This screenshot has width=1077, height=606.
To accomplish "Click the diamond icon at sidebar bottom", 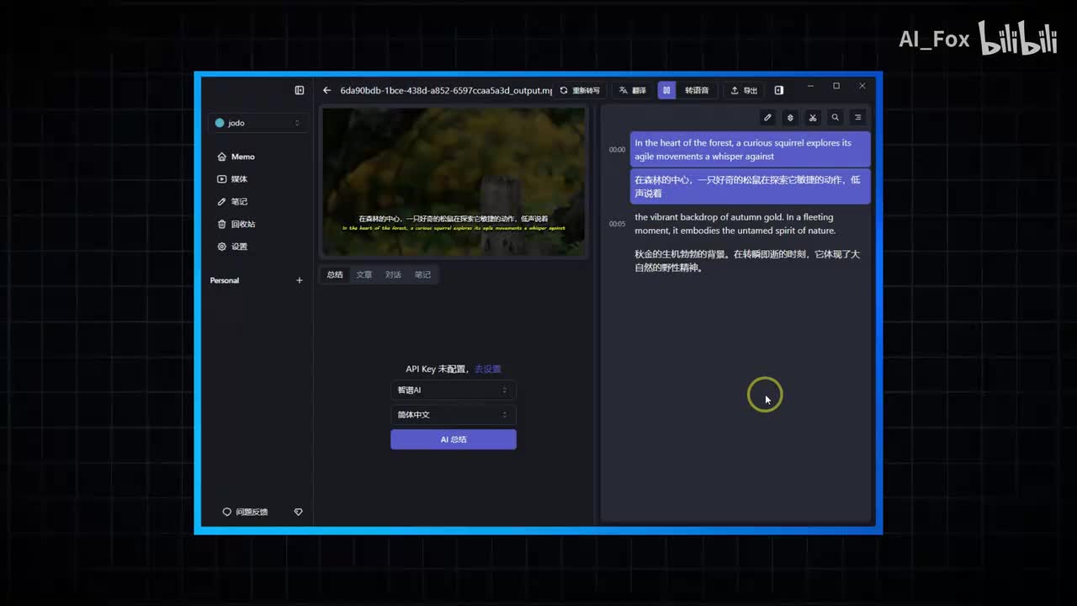I will [x=298, y=512].
